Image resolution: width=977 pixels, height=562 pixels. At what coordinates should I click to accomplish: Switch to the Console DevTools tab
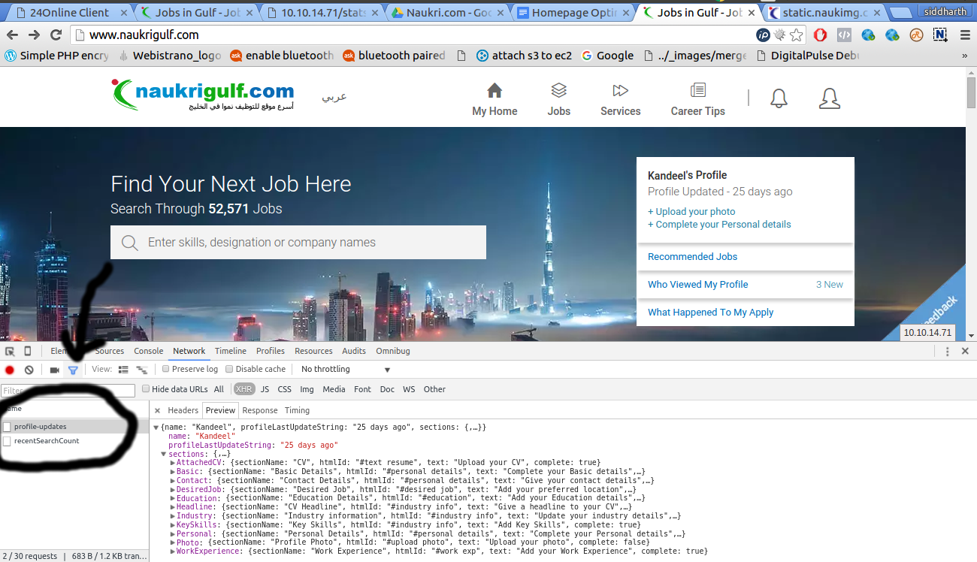(x=148, y=351)
